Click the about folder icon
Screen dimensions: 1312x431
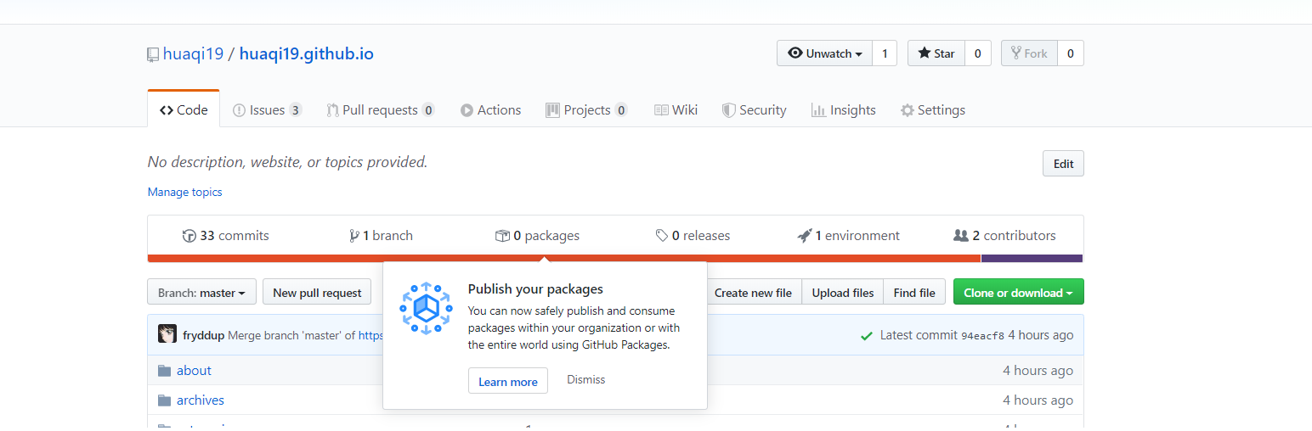click(164, 371)
